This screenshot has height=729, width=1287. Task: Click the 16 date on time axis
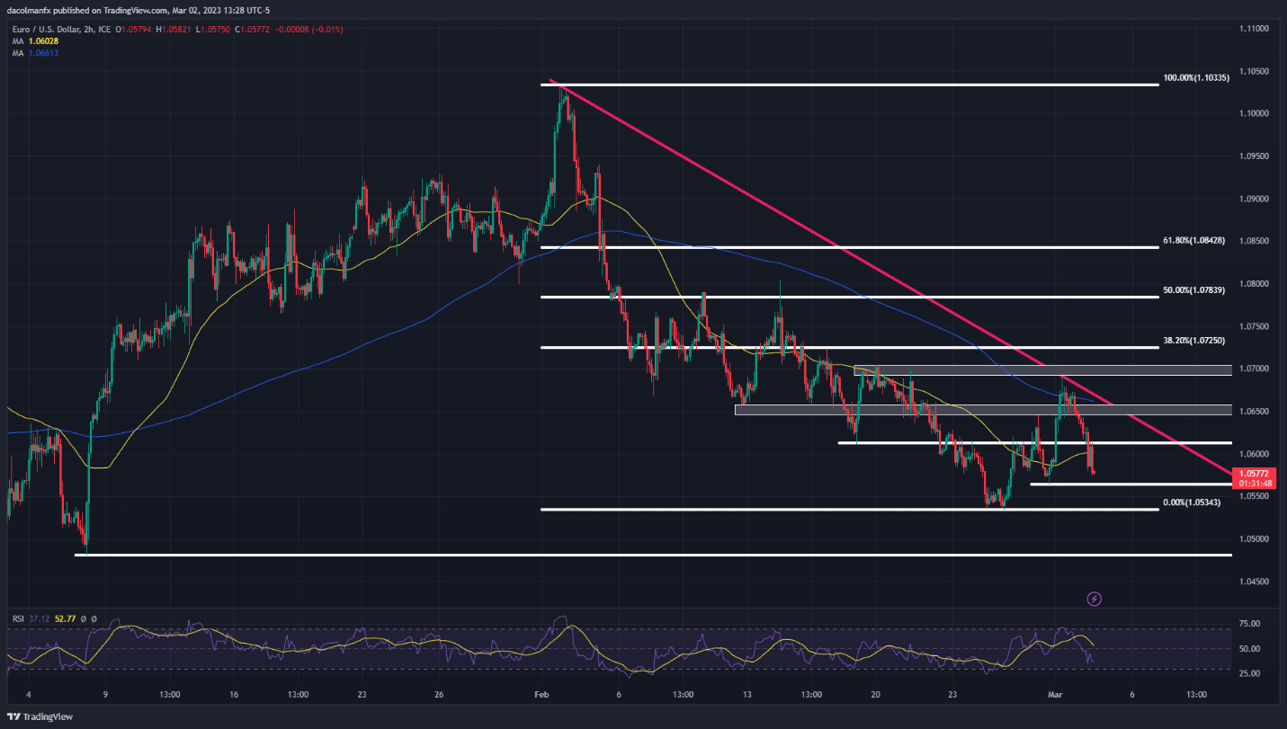pos(234,695)
